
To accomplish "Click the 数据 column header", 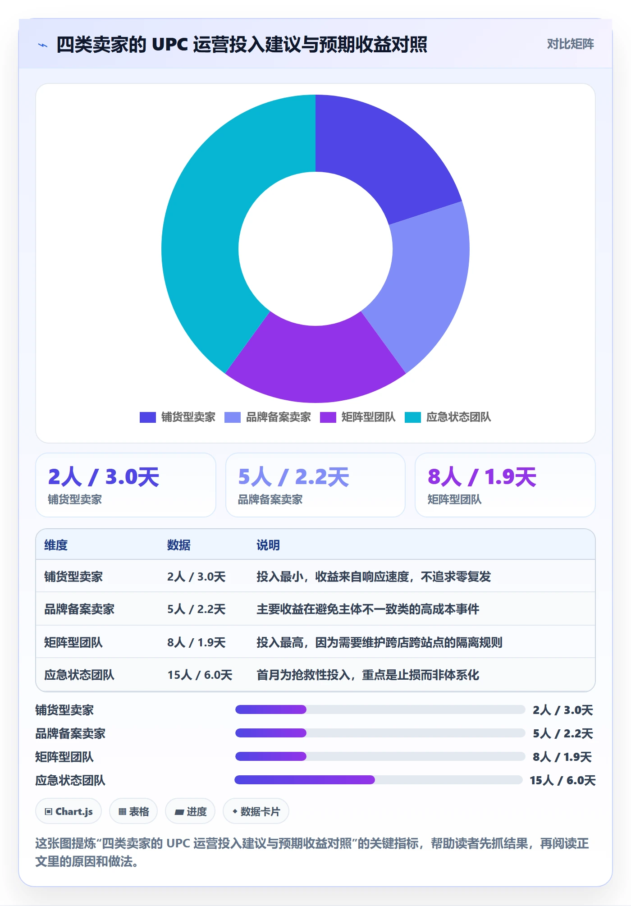I will pos(178,545).
